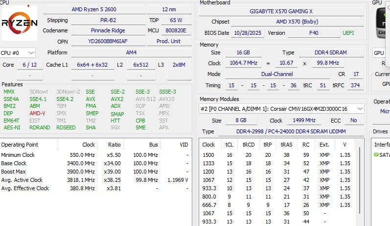Click the ECC No field
This screenshot has height=226, width=390.
pyautogui.click(x=354, y=120)
